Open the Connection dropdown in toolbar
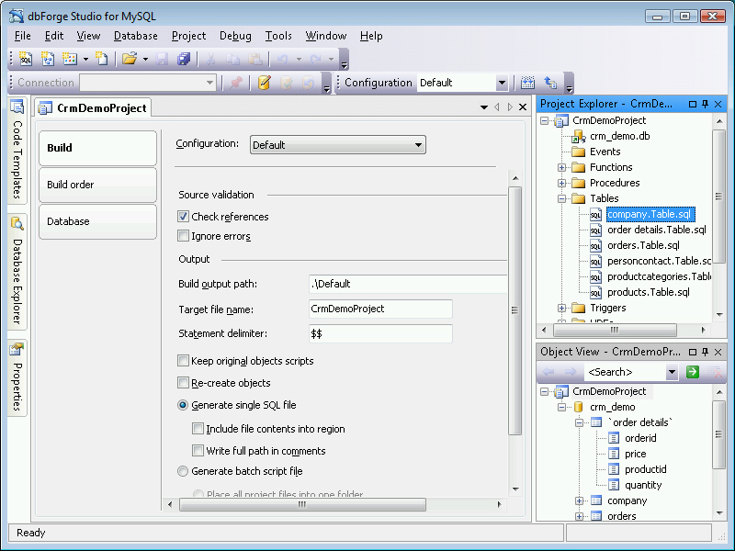 pos(209,83)
